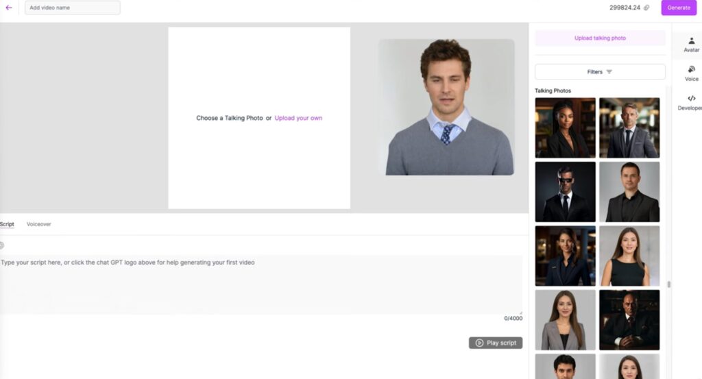
Task: Click the copy icon beside credits balance
Action: (646, 8)
